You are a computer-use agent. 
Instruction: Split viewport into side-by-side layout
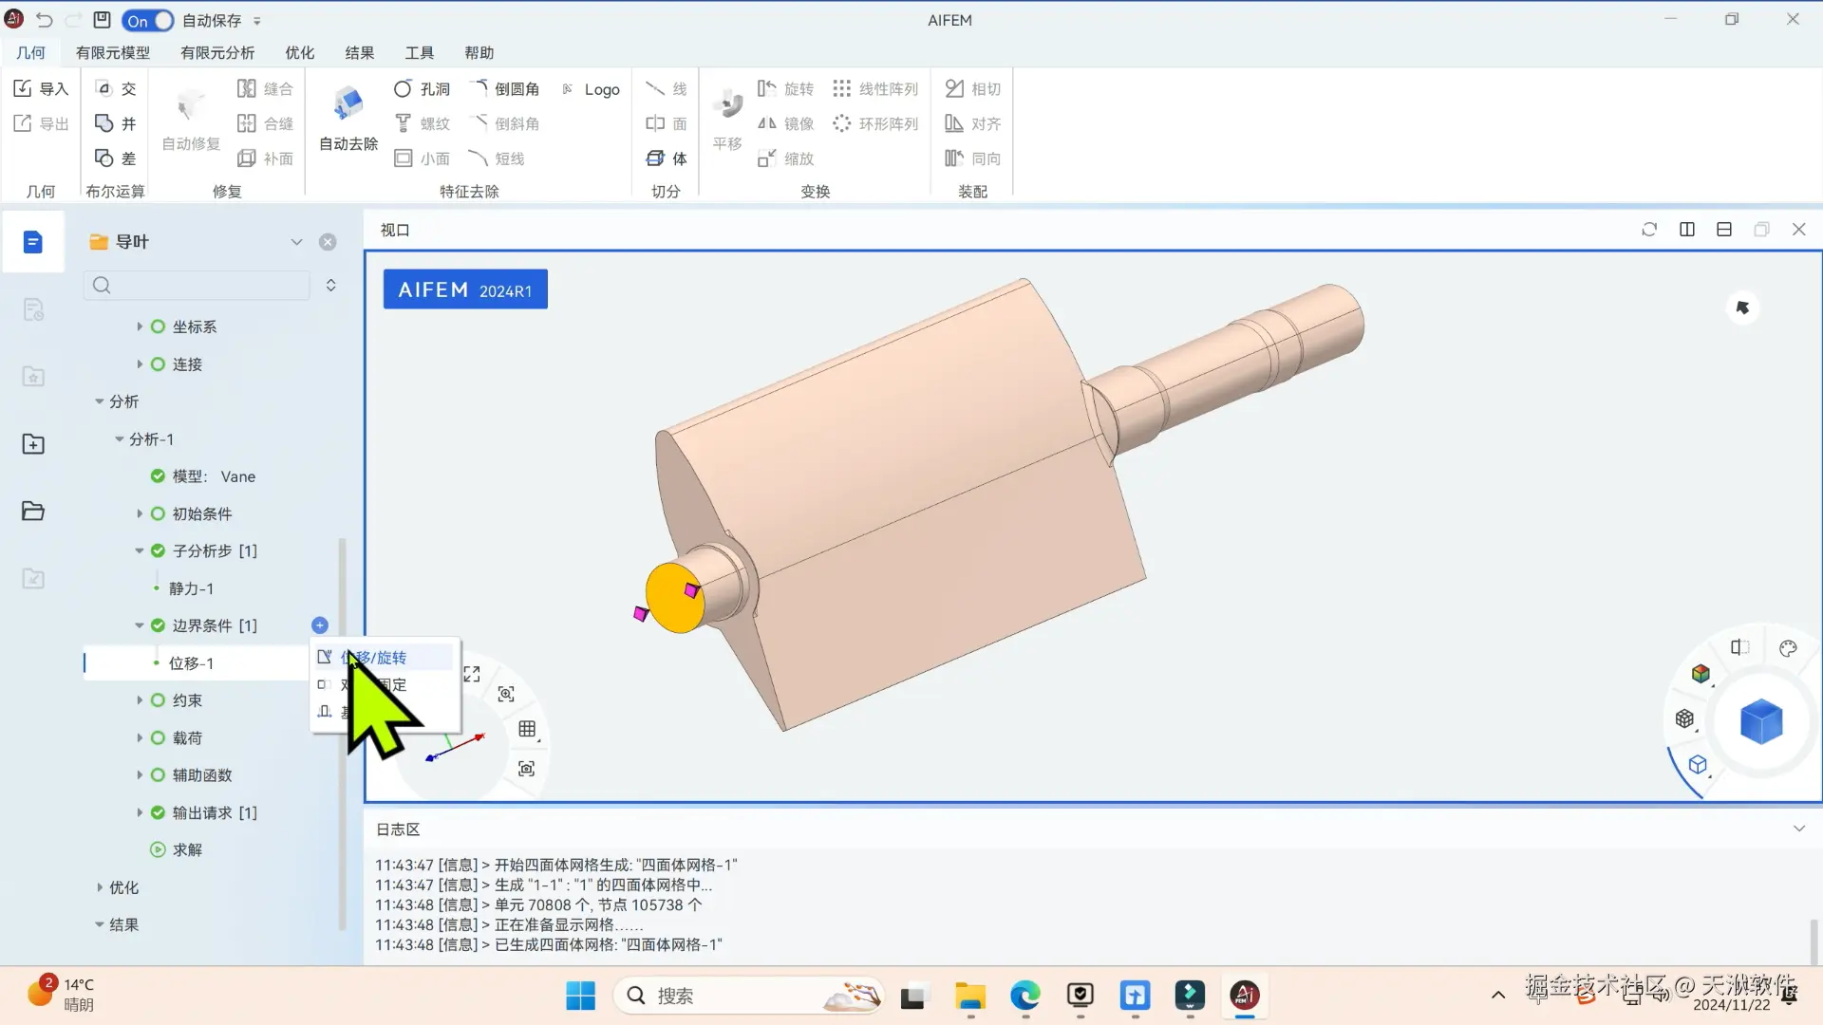1687,230
